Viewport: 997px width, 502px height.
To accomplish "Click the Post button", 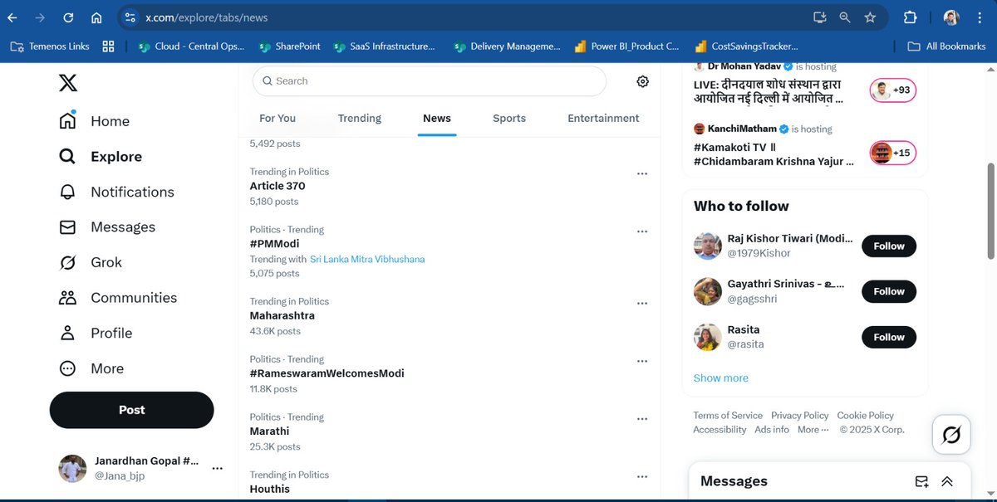I will tap(131, 410).
